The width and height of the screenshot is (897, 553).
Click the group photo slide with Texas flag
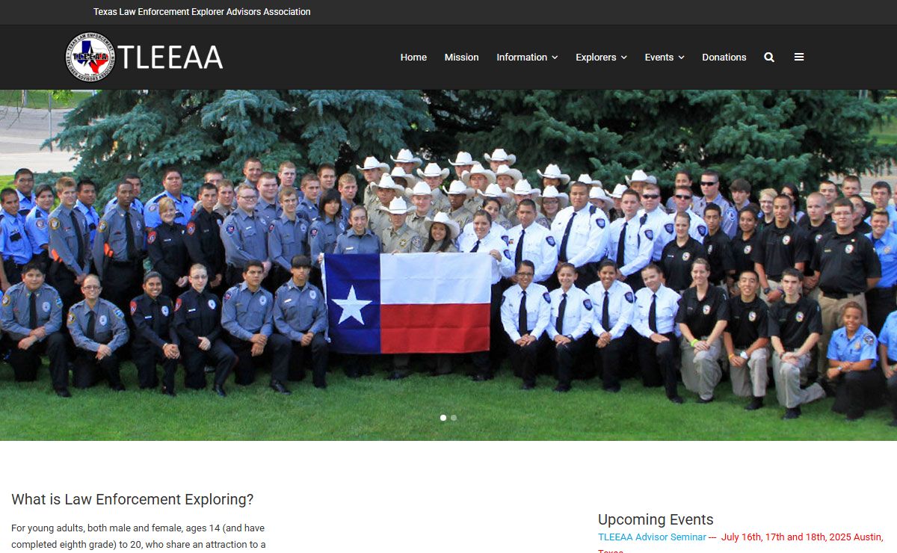coord(449,265)
